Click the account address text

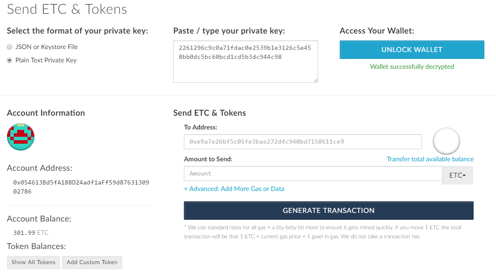click(81, 187)
